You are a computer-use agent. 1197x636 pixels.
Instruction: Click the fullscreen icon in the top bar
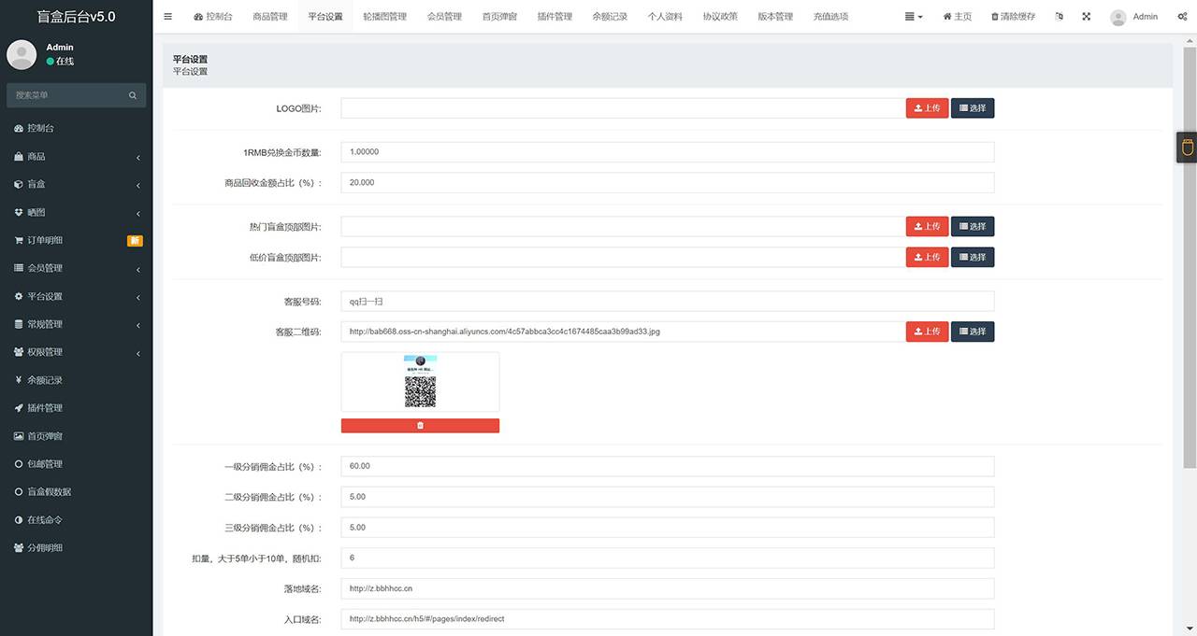coord(1087,16)
